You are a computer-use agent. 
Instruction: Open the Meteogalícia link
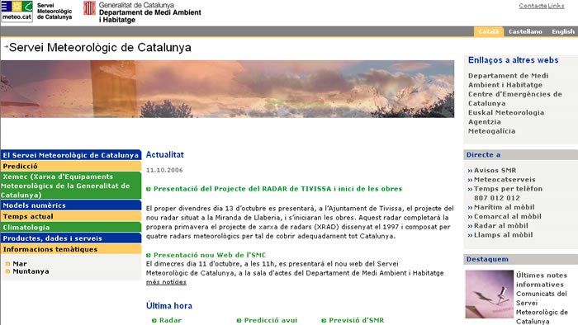click(x=492, y=131)
